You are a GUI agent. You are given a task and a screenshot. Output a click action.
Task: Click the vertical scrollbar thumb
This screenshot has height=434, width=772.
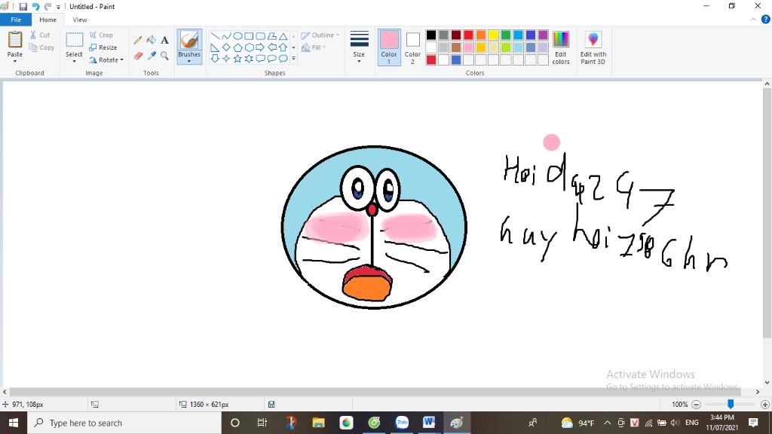click(767, 214)
